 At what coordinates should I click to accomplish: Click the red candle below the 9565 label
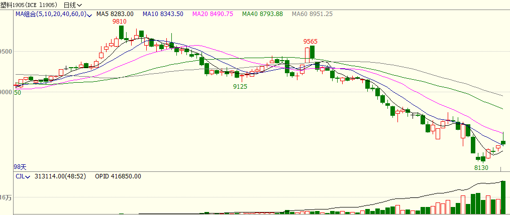pyautogui.click(x=307, y=55)
